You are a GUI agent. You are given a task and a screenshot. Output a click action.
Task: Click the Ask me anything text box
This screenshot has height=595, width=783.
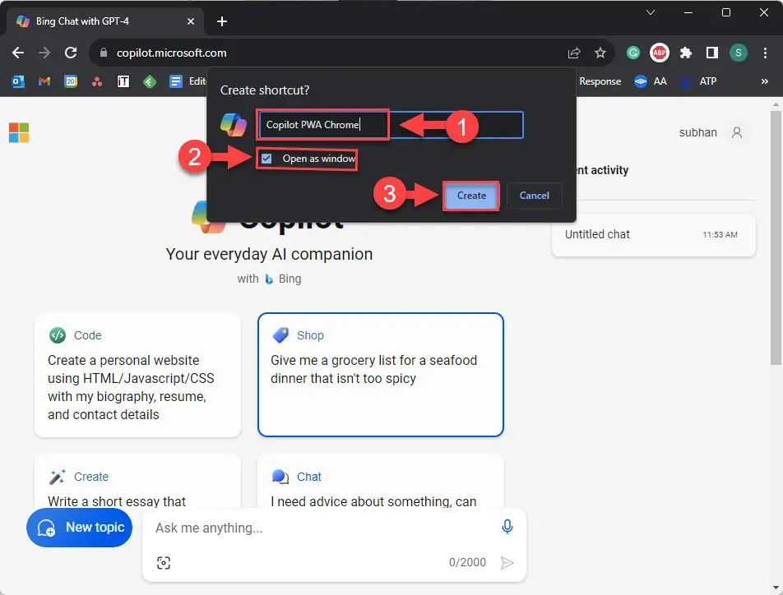click(320, 528)
